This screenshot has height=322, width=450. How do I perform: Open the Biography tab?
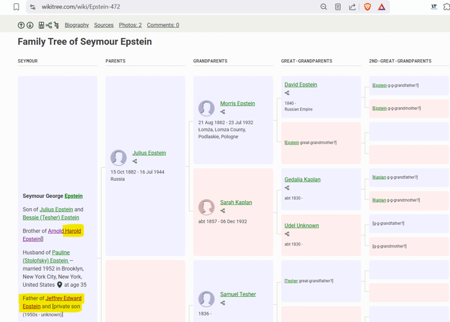point(76,25)
